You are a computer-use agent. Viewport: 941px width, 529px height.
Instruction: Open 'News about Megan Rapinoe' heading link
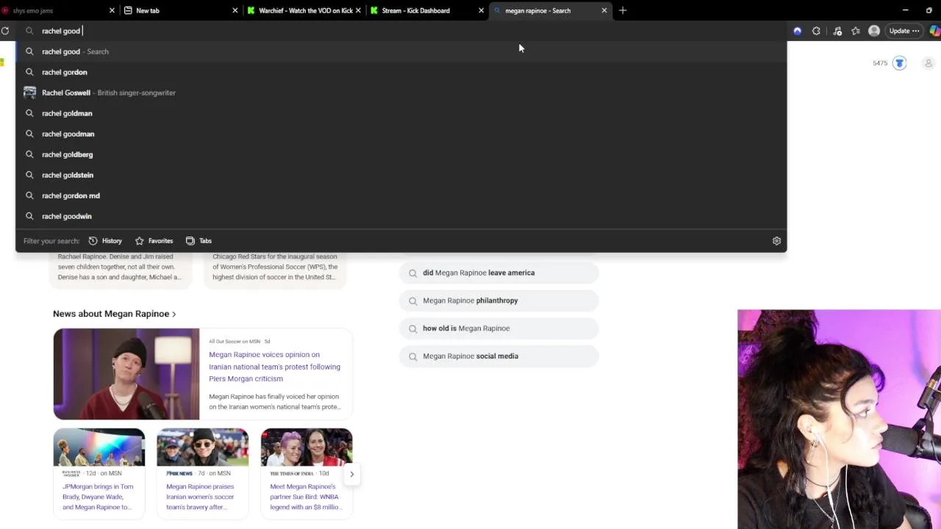[114, 314]
